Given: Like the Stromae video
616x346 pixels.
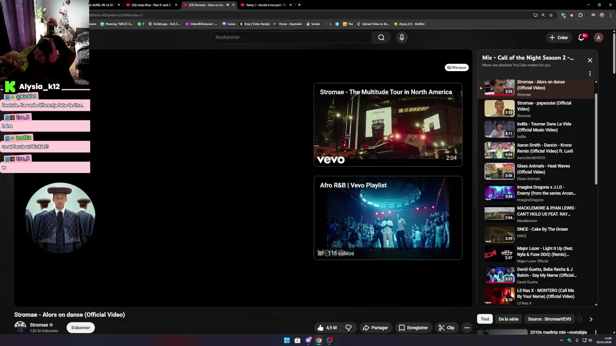Looking at the screenshot, I should (x=327, y=328).
